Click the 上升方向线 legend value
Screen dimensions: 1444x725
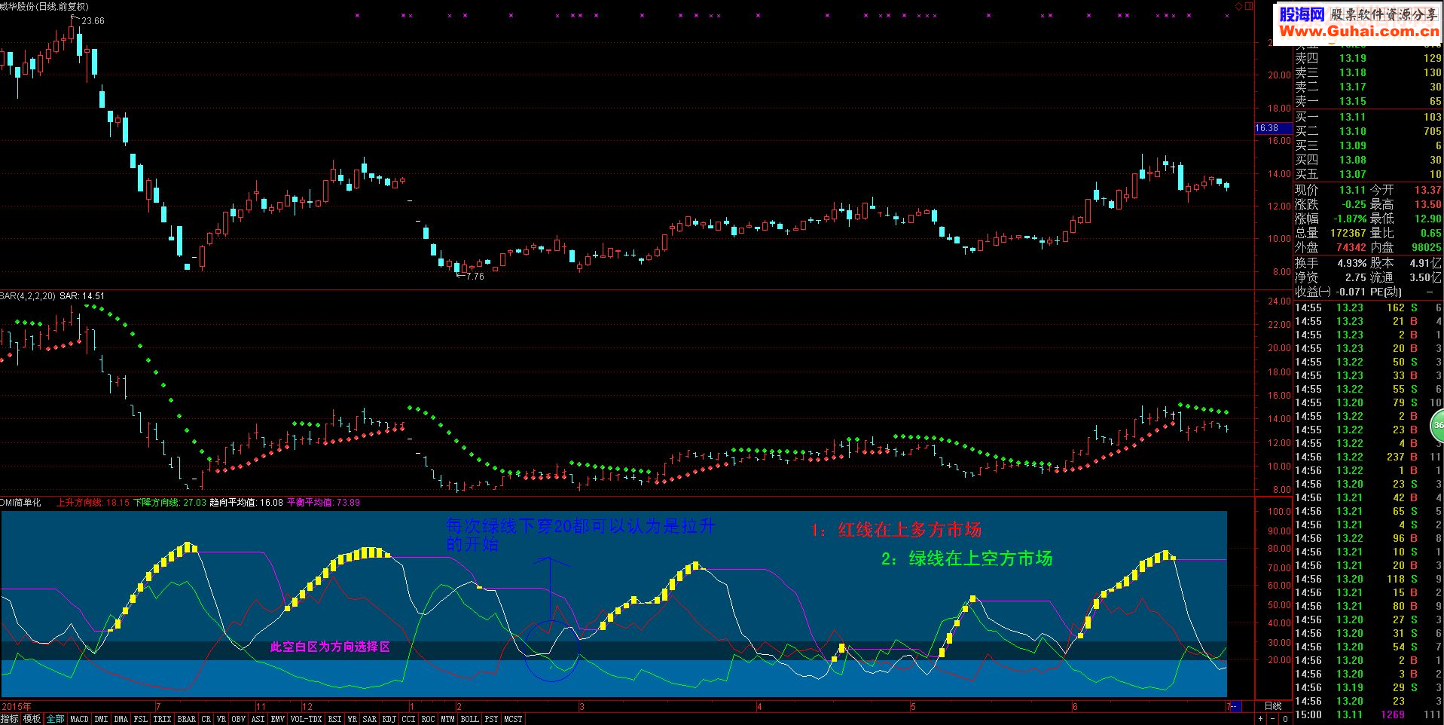[x=93, y=503]
